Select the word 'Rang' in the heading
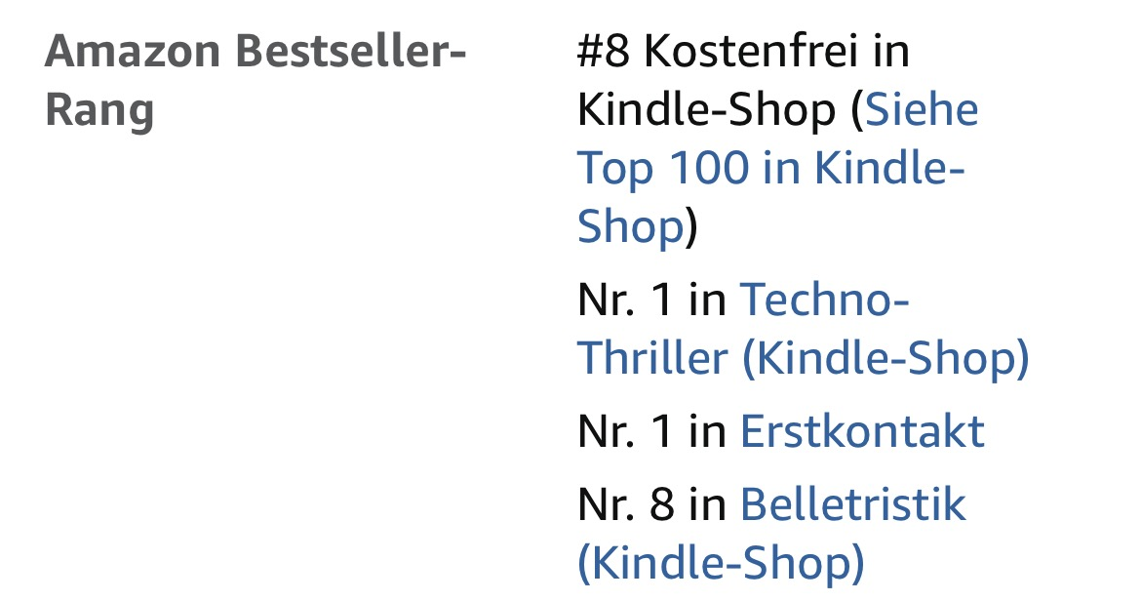The height and width of the screenshot is (601, 1141). click(x=99, y=110)
